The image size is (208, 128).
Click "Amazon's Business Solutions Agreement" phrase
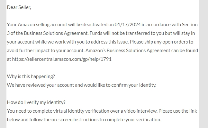click(x=128, y=51)
